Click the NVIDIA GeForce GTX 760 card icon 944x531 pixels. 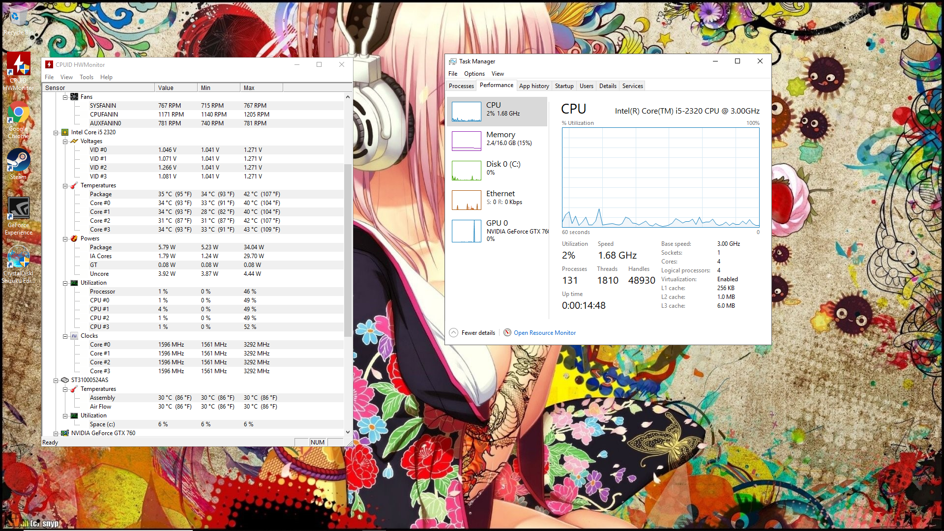(65, 433)
